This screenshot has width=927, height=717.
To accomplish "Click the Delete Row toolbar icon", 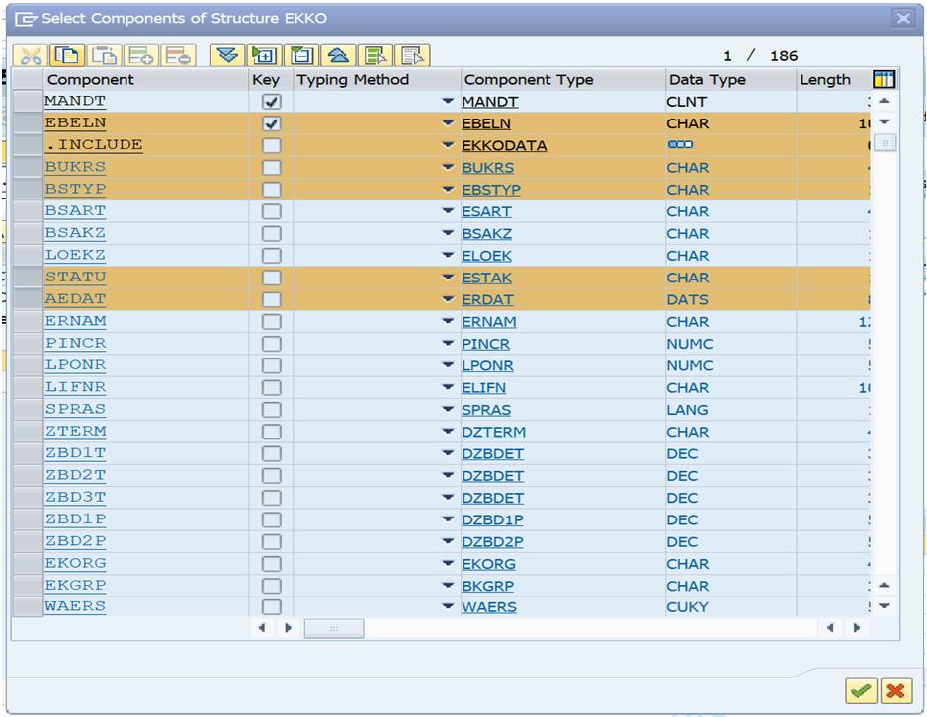I will tap(177, 56).
